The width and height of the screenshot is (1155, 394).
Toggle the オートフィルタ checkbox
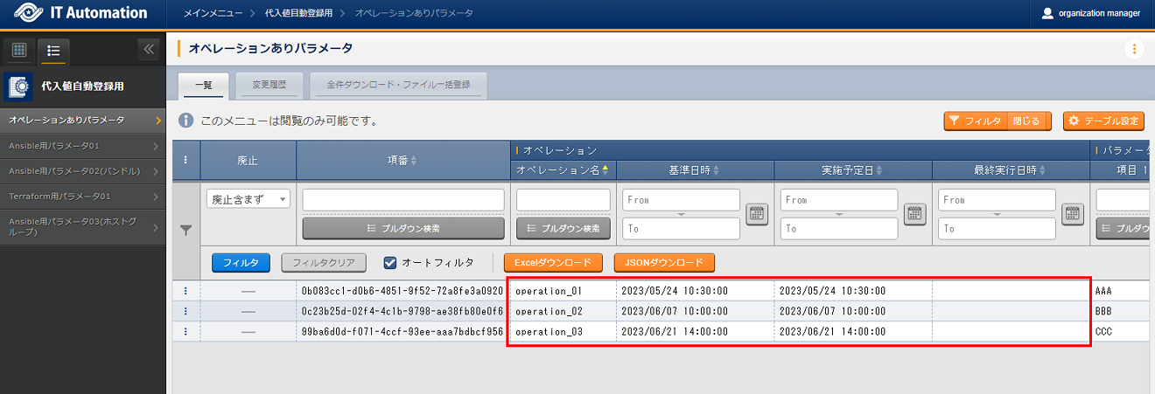point(391,262)
